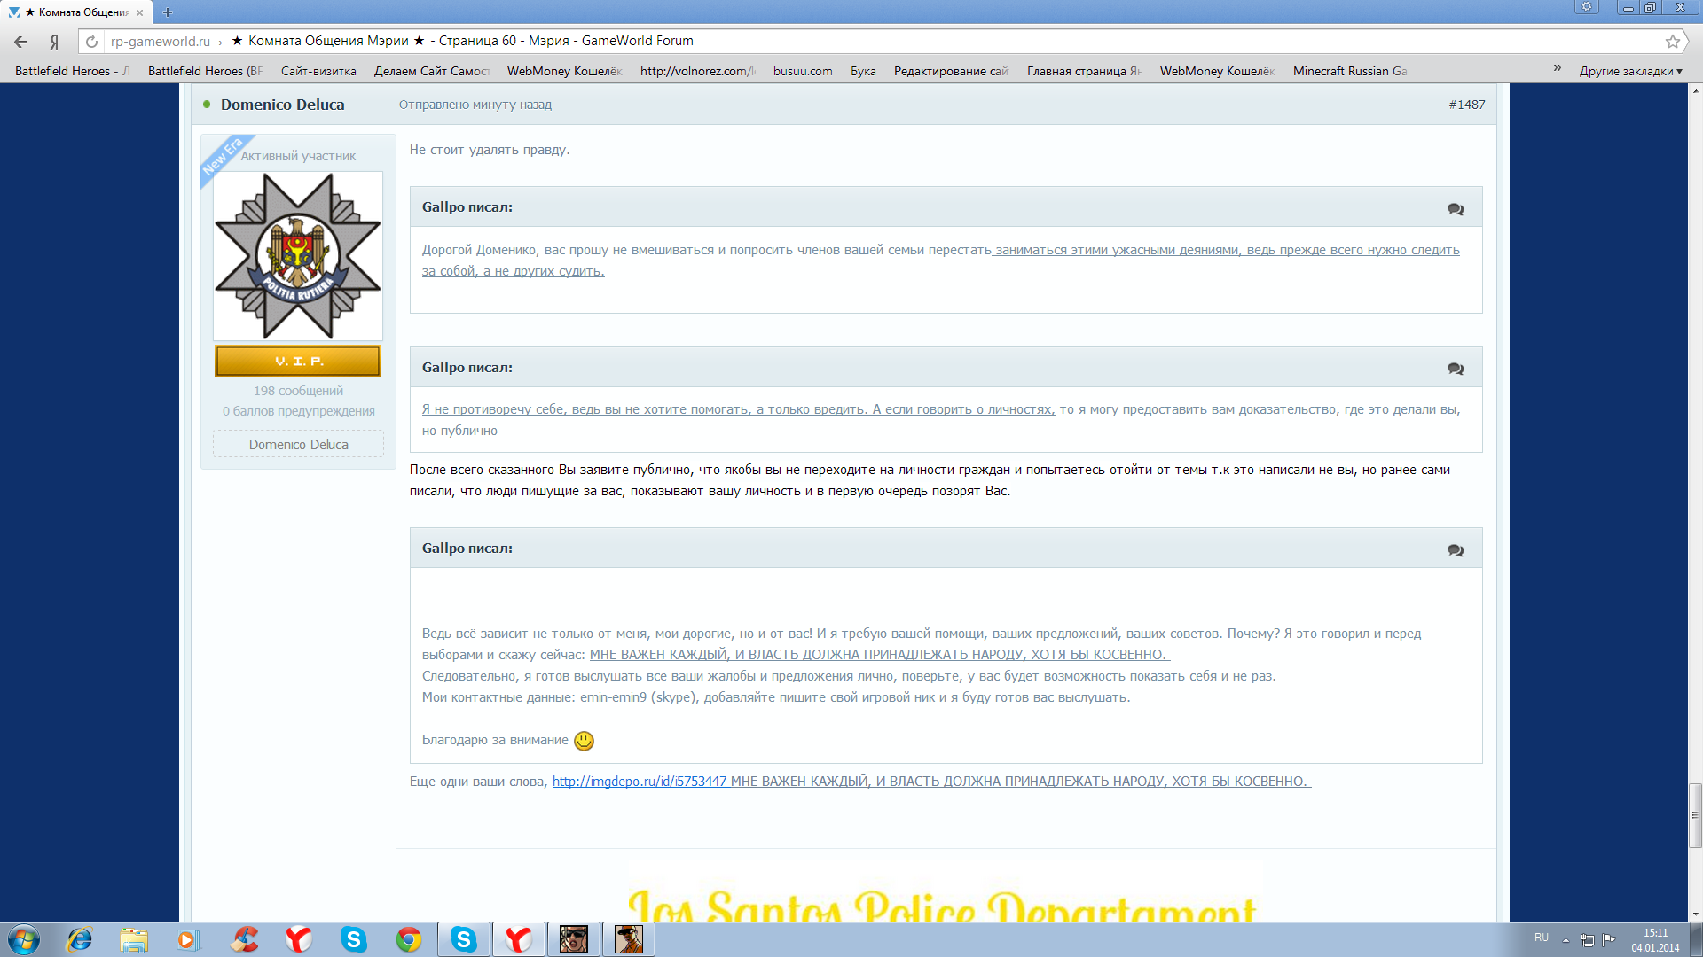Open post number #1487 permalink

[1466, 105]
